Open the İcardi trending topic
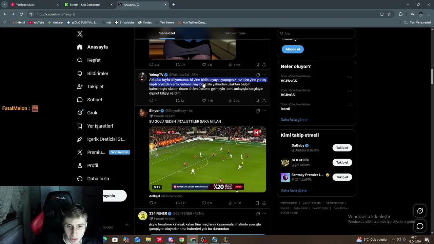Viewport: 434px width, 244px height. (x=285, y=109)
